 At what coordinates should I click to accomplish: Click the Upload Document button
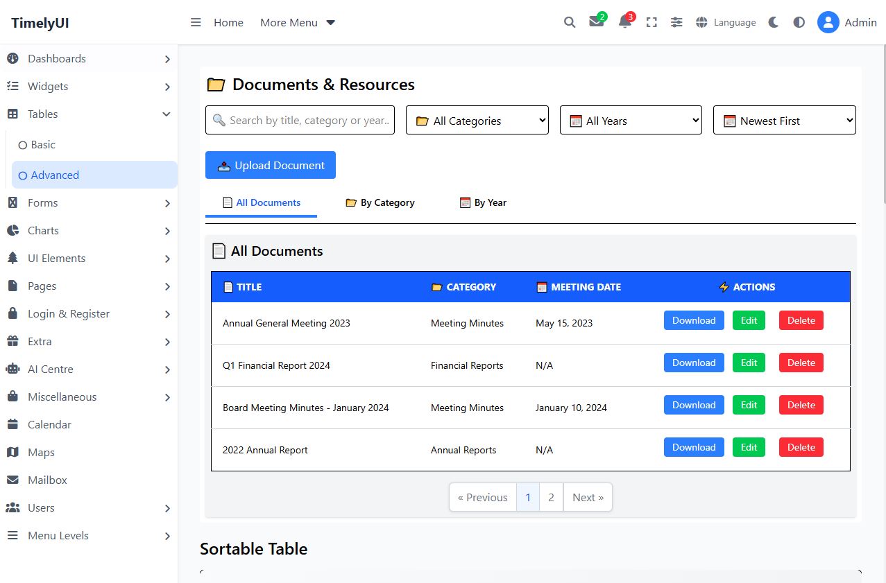coord(271,165)
